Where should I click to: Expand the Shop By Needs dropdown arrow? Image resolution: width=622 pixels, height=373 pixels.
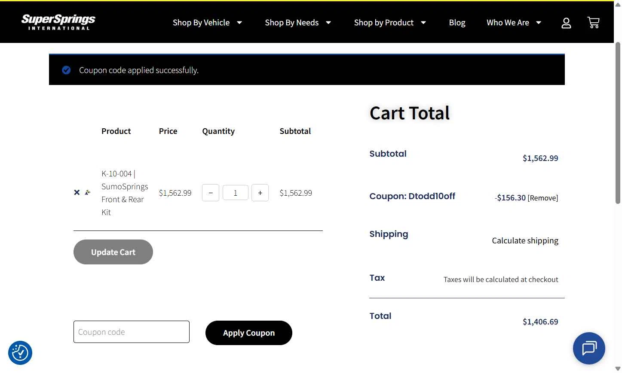point(328,23)
